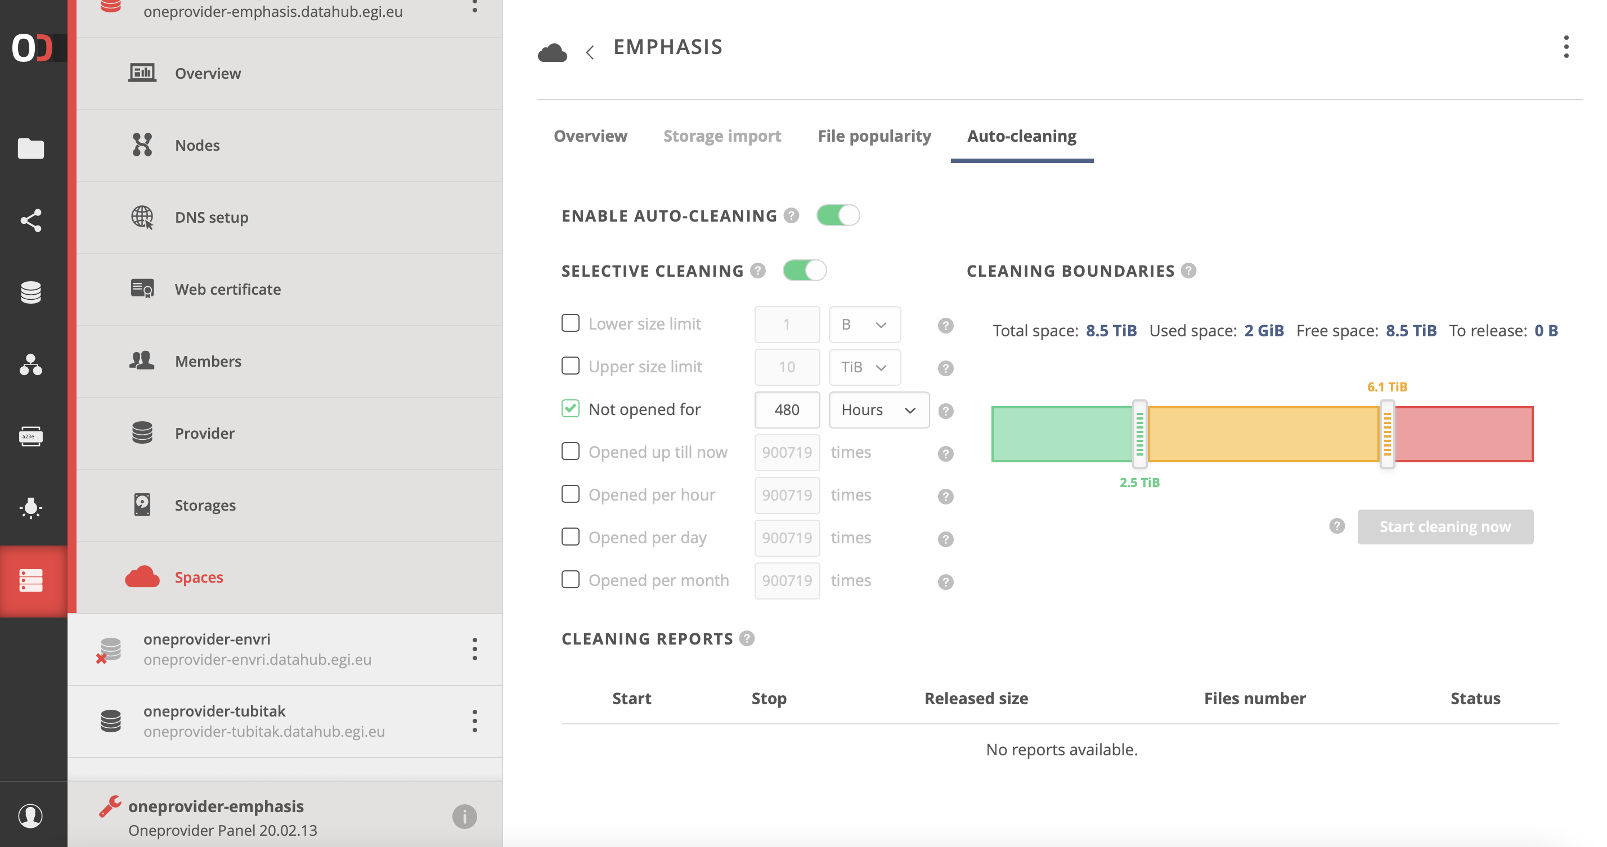
Task: Click the folder icon in the dark sidebar
Action: coord(31,148)
